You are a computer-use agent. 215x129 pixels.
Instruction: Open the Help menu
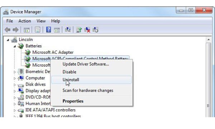coord(56,21)
